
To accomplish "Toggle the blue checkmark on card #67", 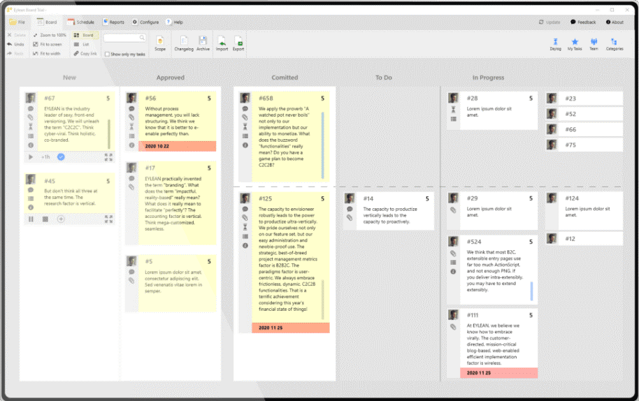I will click(61, 156).
